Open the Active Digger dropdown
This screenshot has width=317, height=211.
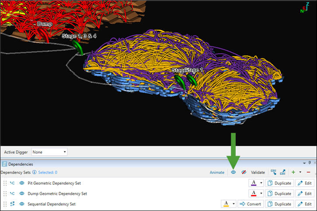(50, 152)
